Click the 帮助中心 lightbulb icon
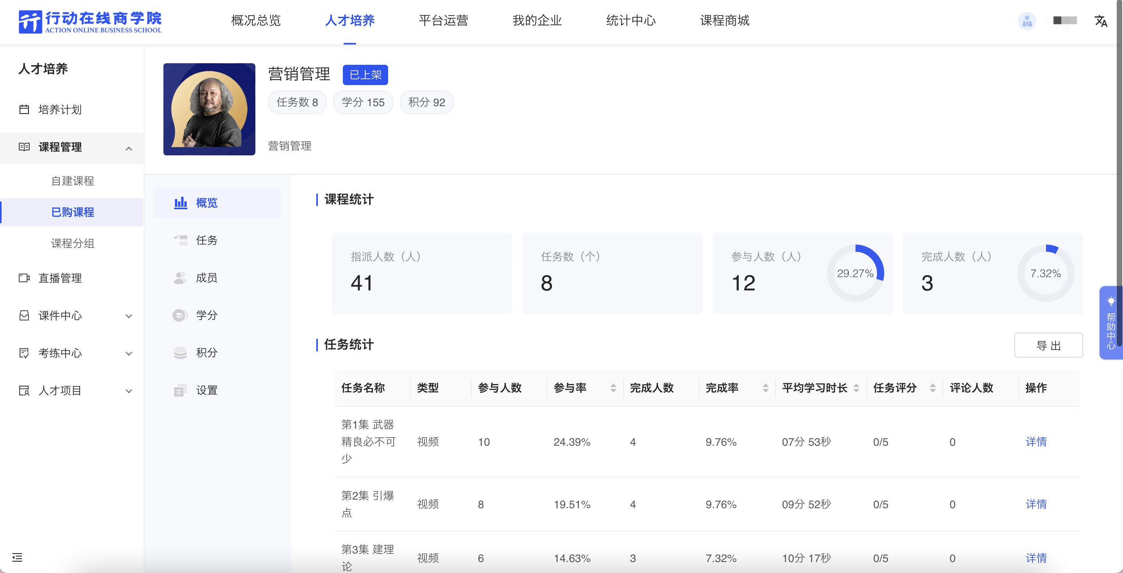Screen dimensions: 1123x573 tap(1111, 301)
